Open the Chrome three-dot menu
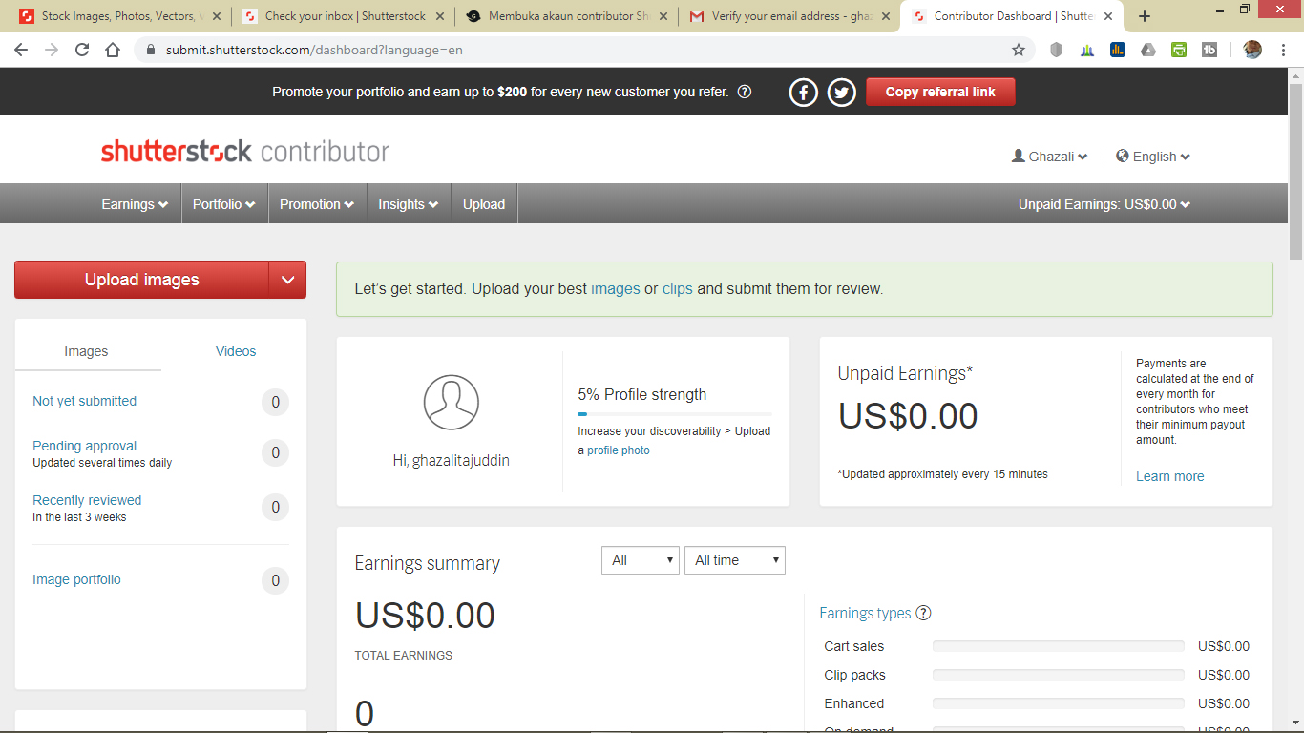The image size is (1304, 733). [1284, 50]
